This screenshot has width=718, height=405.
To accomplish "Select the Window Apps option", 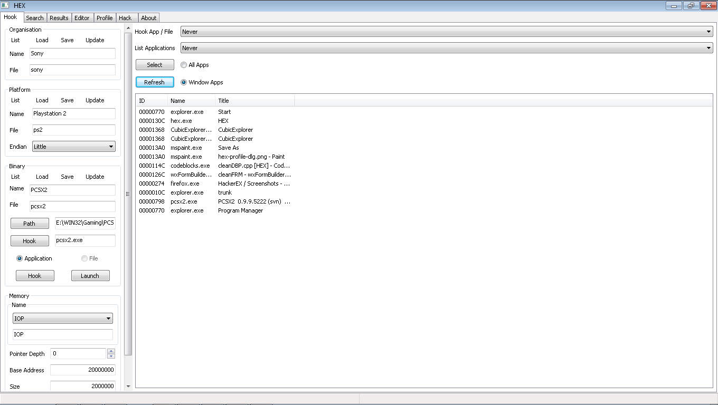I will coord(183,82).
